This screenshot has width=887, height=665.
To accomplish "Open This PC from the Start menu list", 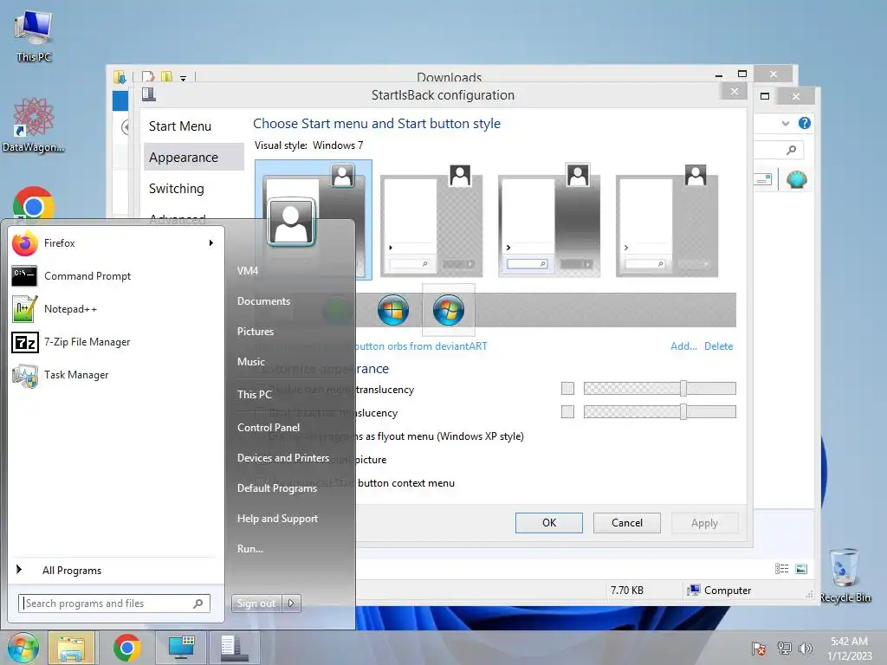I will click(255, 394).
